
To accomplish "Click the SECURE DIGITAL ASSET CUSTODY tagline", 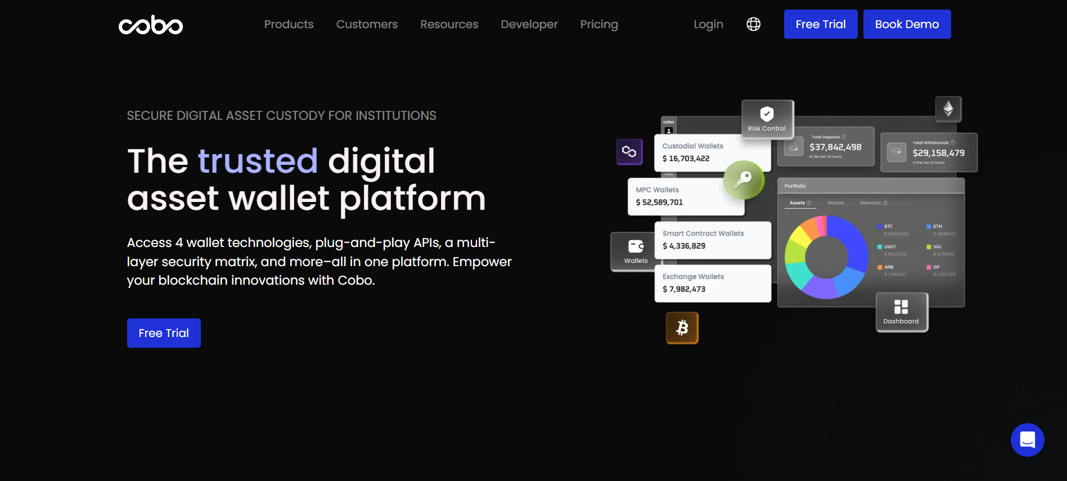I will click(281, 115).
